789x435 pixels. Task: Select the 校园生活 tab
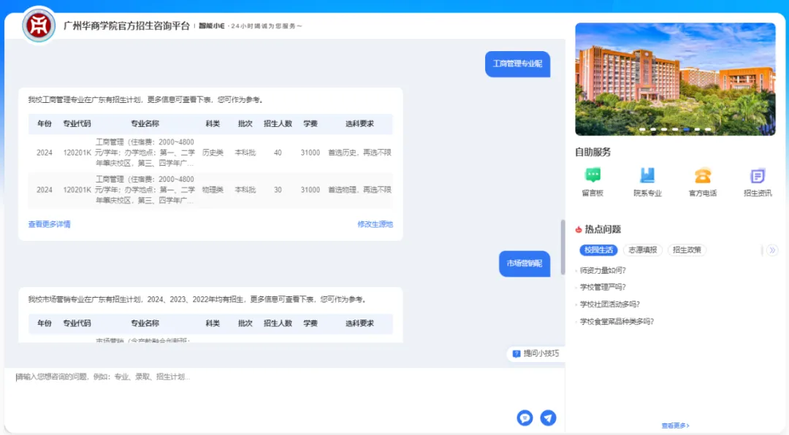[x=598, y=250]
